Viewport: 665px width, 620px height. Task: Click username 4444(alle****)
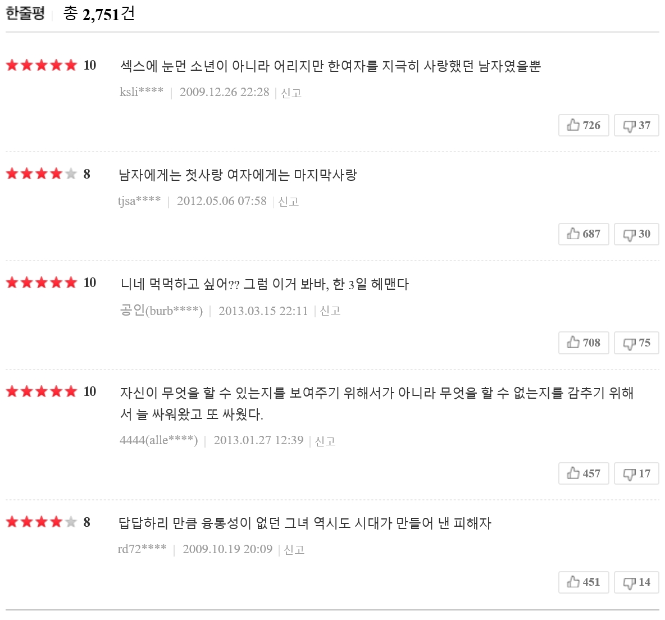click(x=158, y=440)
